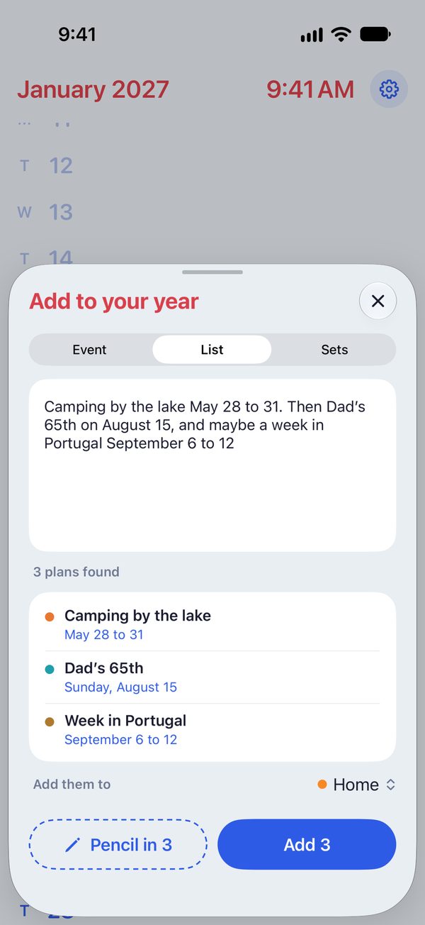Tap the January 2027 header title
The height and width of the screenshot is (925, 425).
[93, 89]
